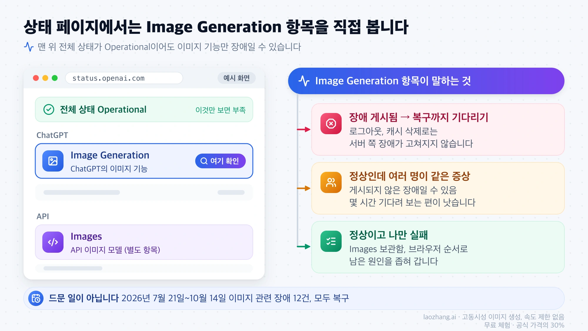
Task: Click the magnifier icon in 여기 확인
Action: pos(204,161)
